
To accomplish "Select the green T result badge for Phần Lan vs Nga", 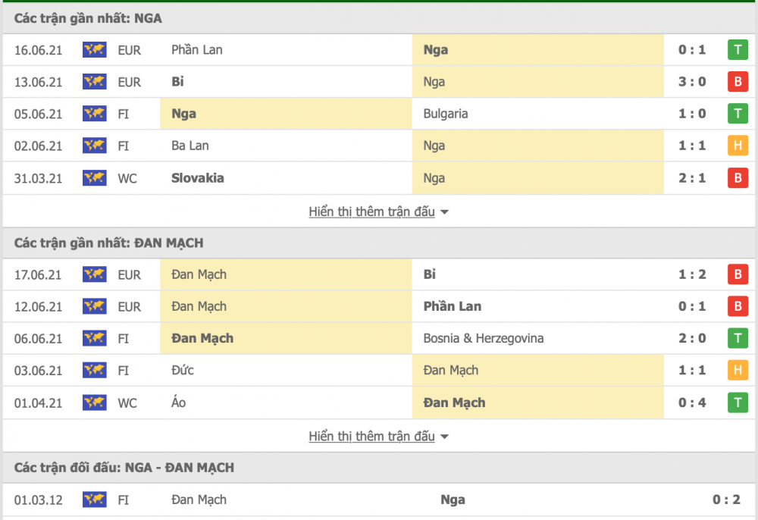I will (738, 50).
